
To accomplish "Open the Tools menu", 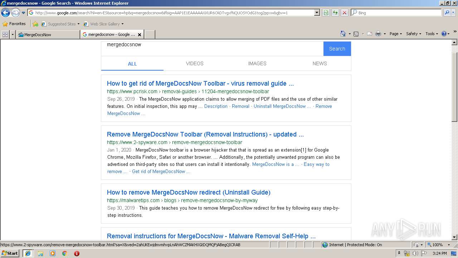I will pyautogui.click(x=432, y=34).
